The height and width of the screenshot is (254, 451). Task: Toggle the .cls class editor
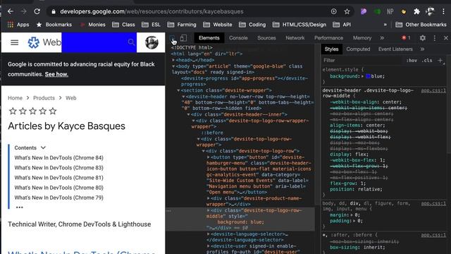427,61
